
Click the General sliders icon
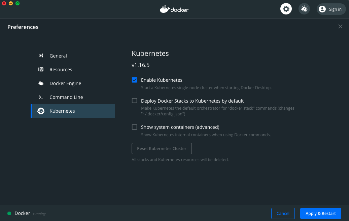[41, 56]
